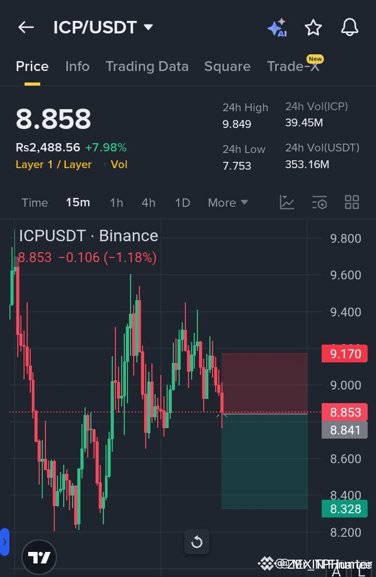
Task: Select the 4h chart interval
Action: click(x=149, y=203)
